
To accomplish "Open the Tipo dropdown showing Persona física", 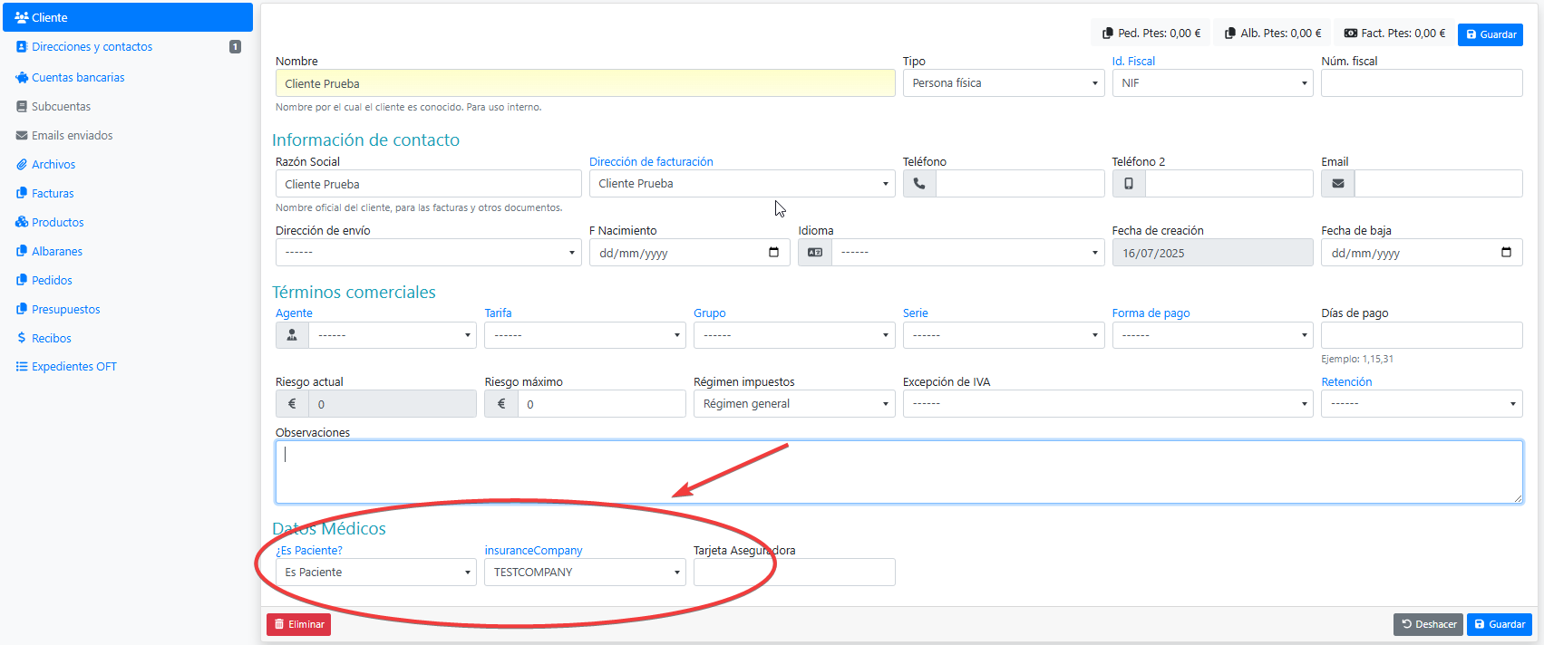I will click(x=1003, y=83).
